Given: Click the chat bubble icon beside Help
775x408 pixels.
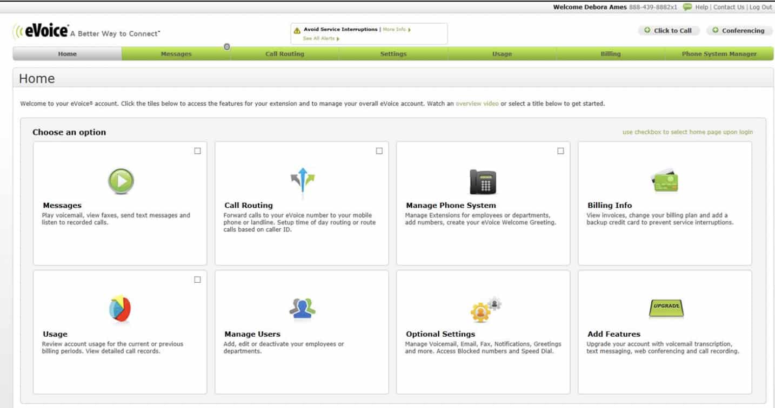Looking at the screenshot, I should pos(687,7).
